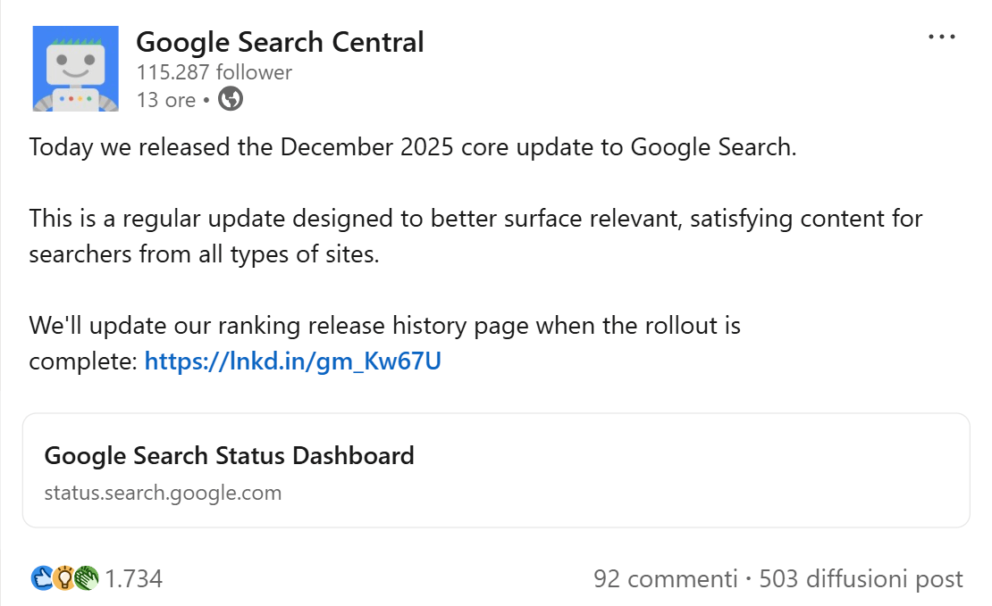The image size is (992, 606).
Task: View reactors by clicking the 1.734 count
Action: pos(136,578)
